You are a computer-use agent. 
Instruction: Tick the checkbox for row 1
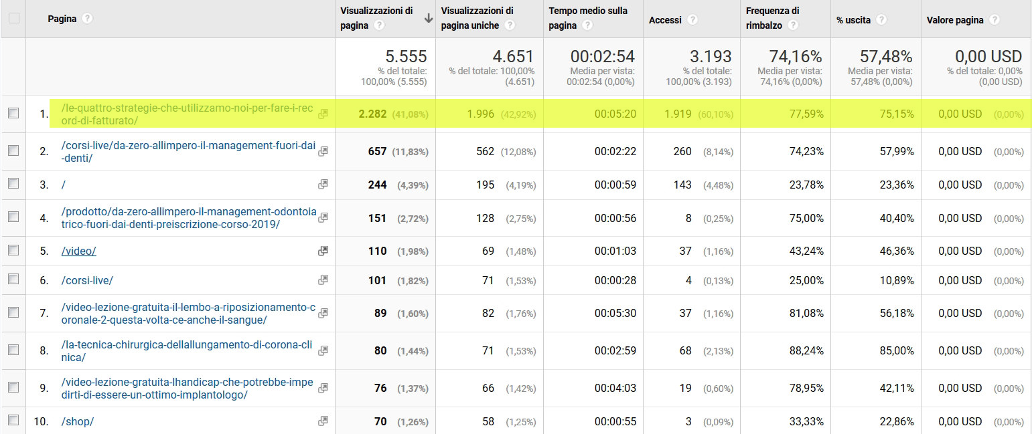[x=13, y=114]
